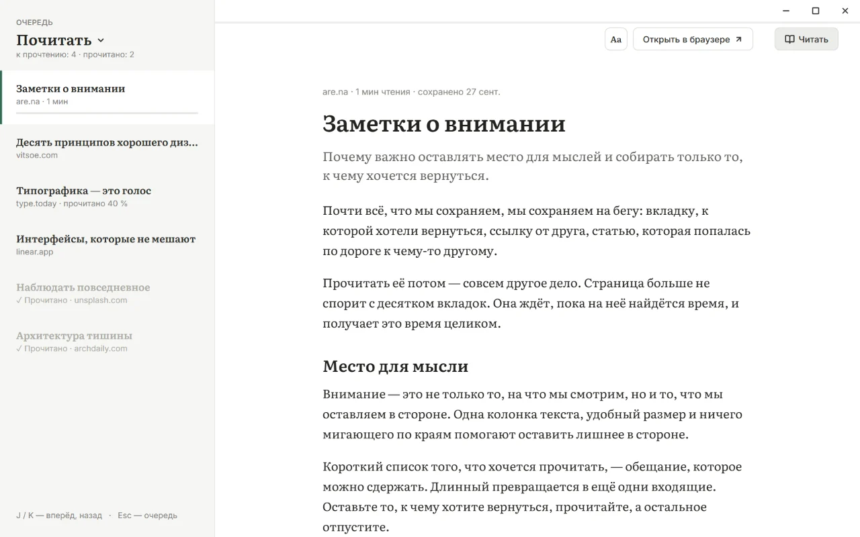This screenshot has width=860, height=537.
Task: Open Типографика — это голос article
Action: coord(107,197)
